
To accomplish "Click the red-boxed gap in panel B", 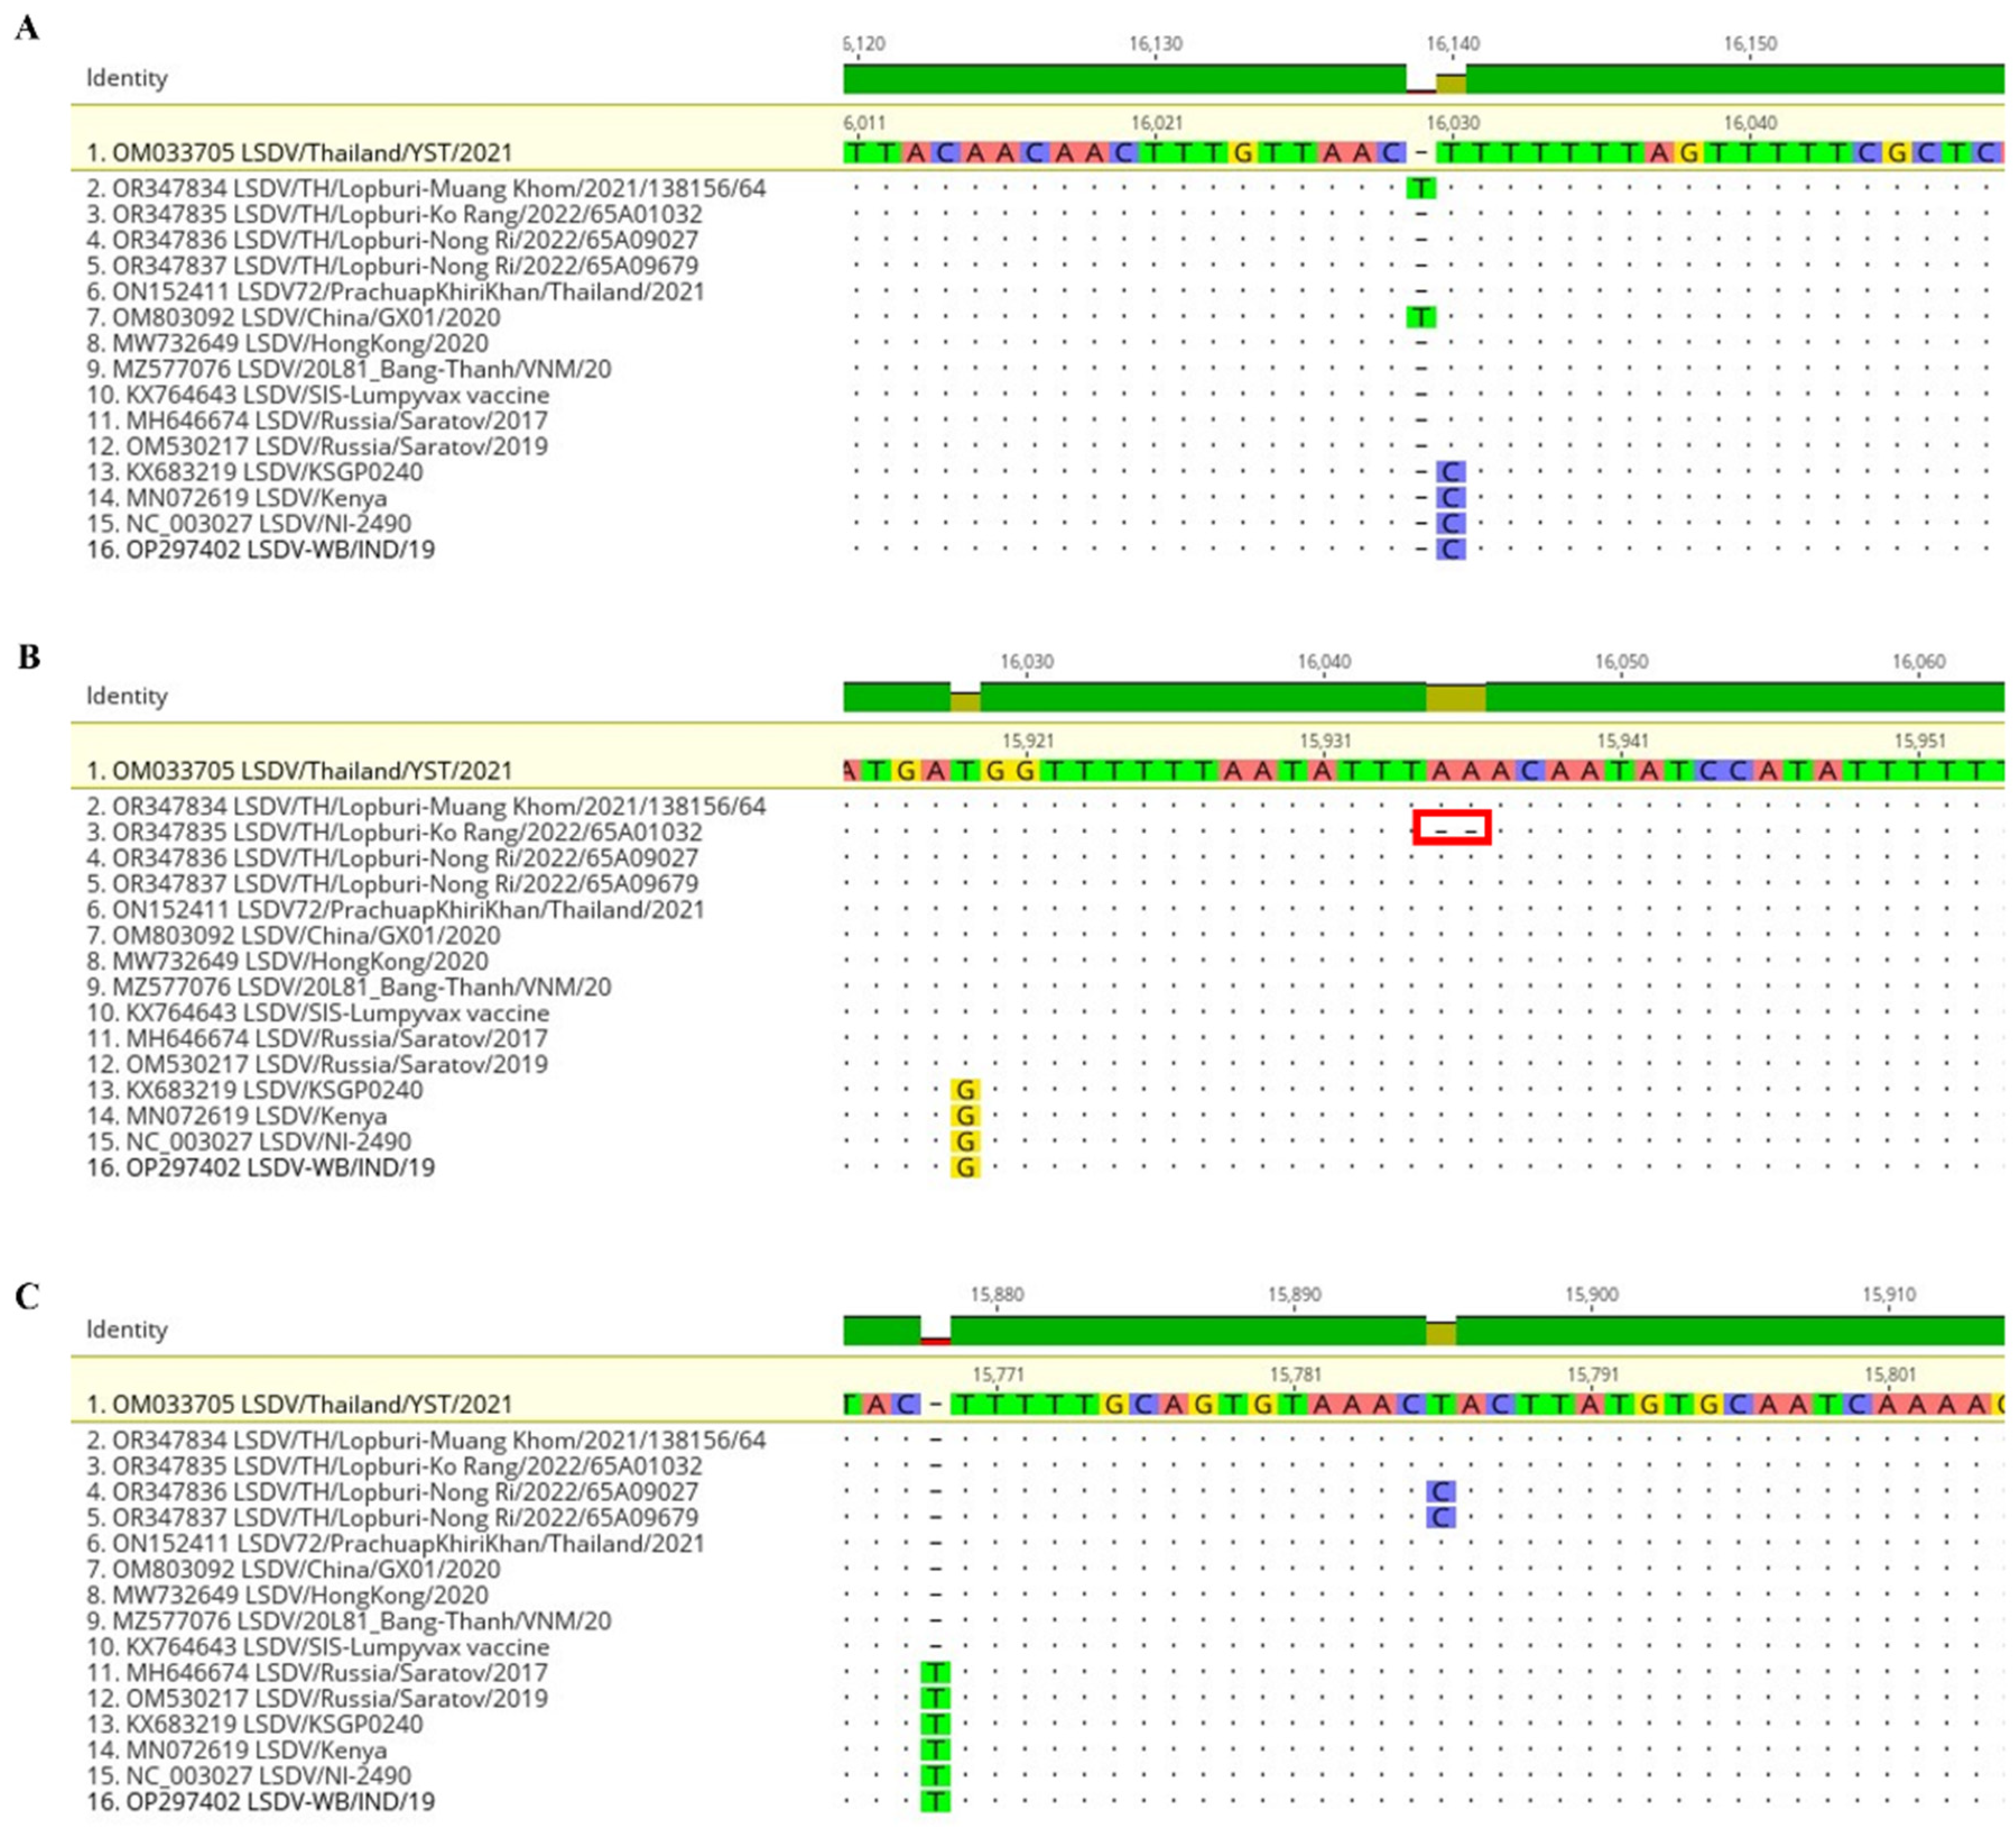I will (1452, 828).
